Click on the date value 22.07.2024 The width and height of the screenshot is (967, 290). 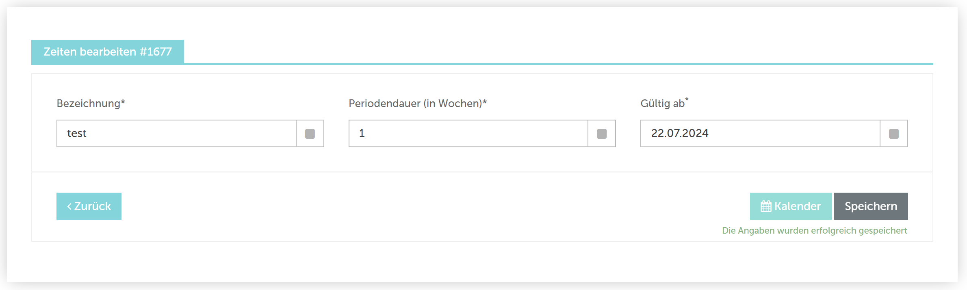680,133
